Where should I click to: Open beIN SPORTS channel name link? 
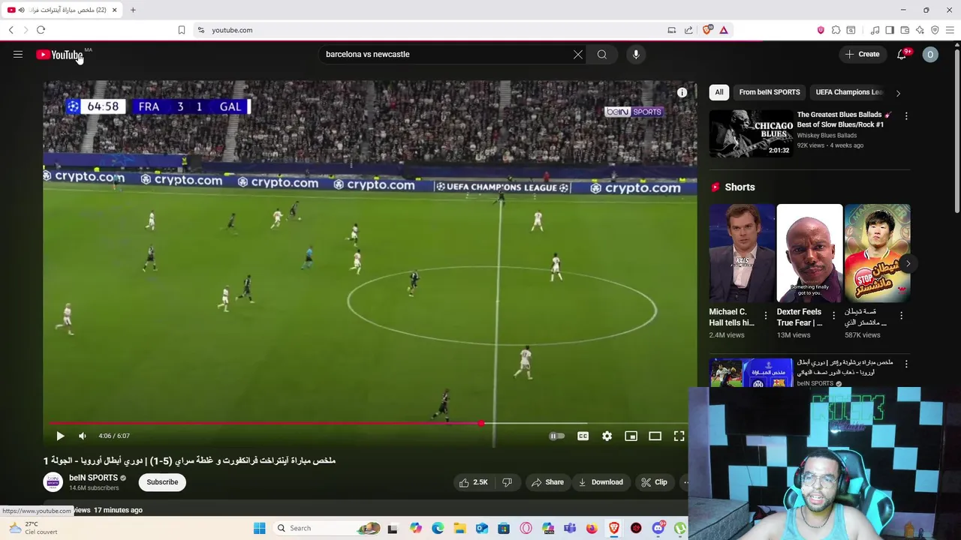pyautogui.click(x=93, y=478)
